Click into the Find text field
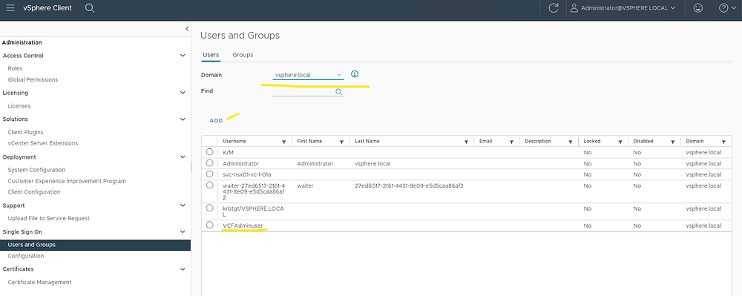Screen dimensions: 742x296 303,92
